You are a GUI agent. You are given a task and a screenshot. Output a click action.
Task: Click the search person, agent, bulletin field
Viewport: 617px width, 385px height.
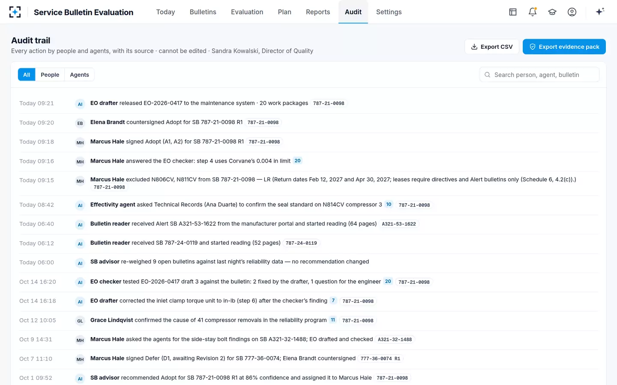click(539, 74)
